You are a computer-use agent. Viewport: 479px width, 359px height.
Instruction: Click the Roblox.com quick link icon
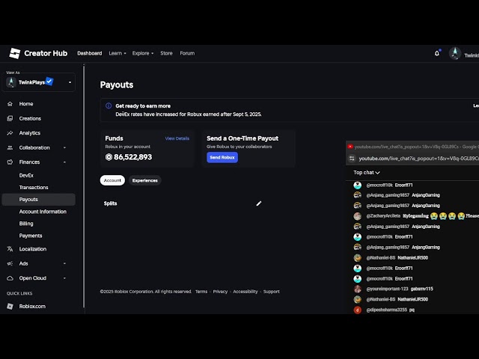(x=10, y=306)
